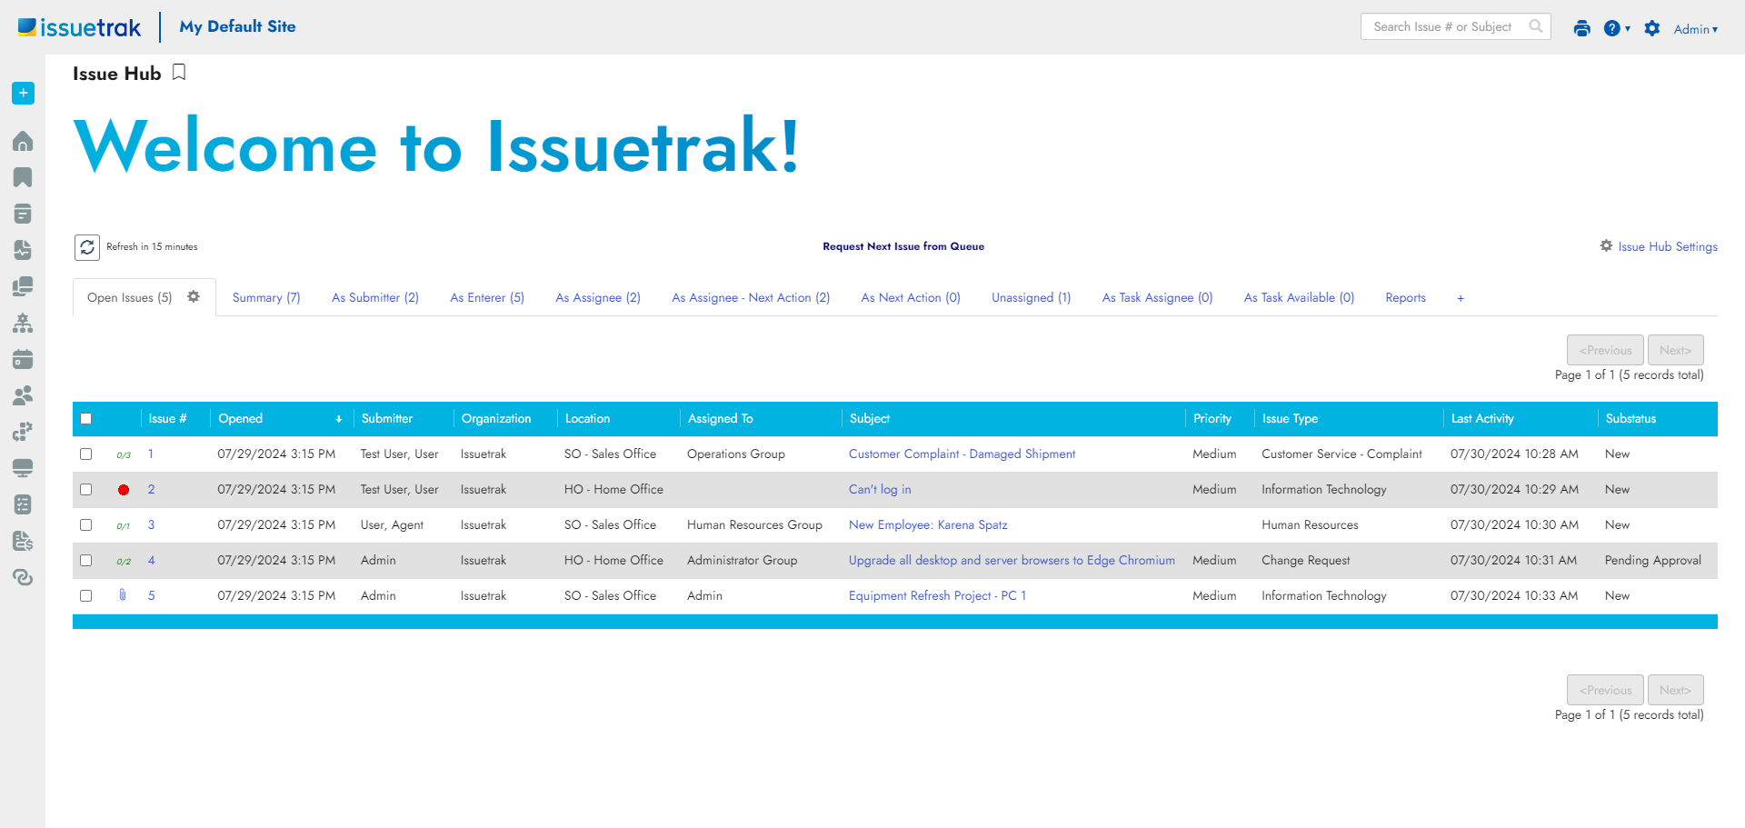This screenshot has height=828, width=1745.
Task: Bookmark the Issue Hub page
Action: point(179,73)
